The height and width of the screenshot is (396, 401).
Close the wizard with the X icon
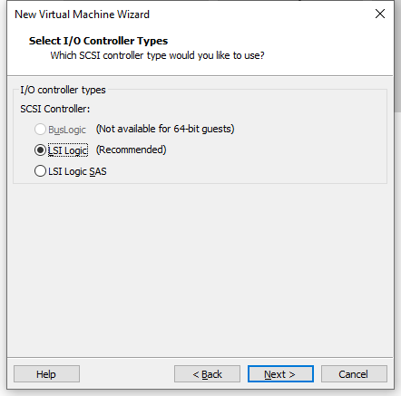[x=380, y=14]
